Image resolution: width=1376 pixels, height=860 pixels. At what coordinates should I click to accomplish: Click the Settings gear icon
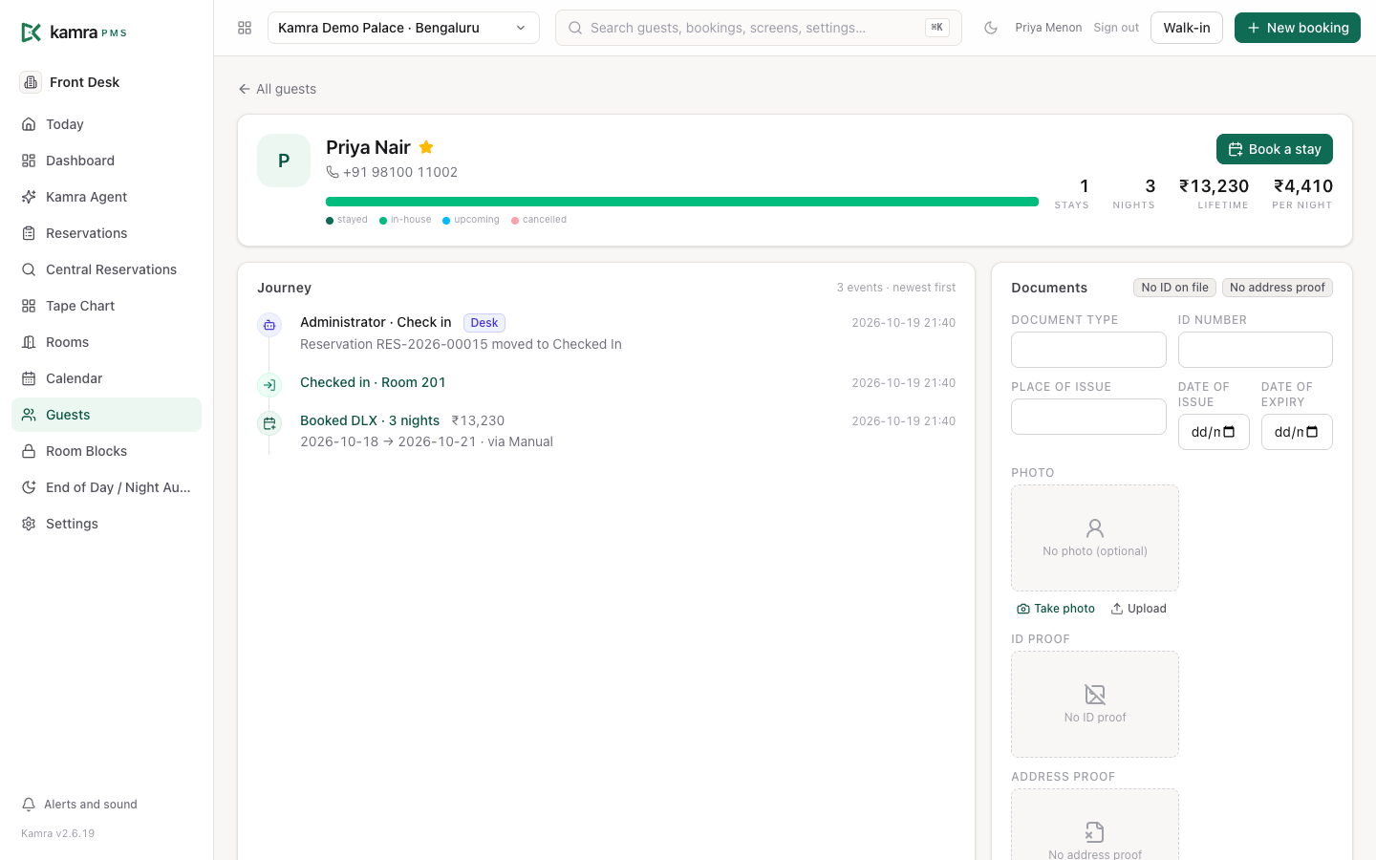pyautogui.click(x=29, y=524)
